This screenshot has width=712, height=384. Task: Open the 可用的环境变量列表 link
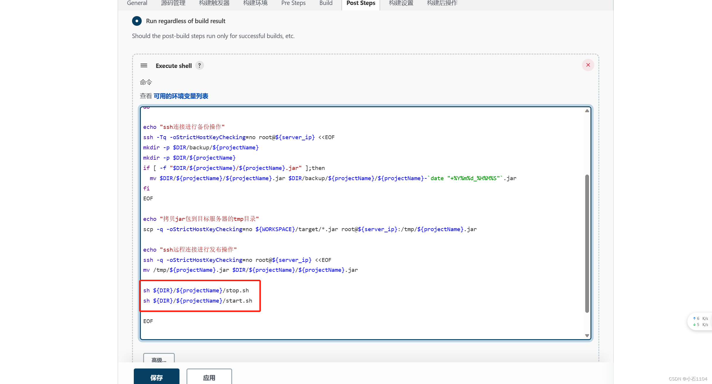[x=181, y=96]
